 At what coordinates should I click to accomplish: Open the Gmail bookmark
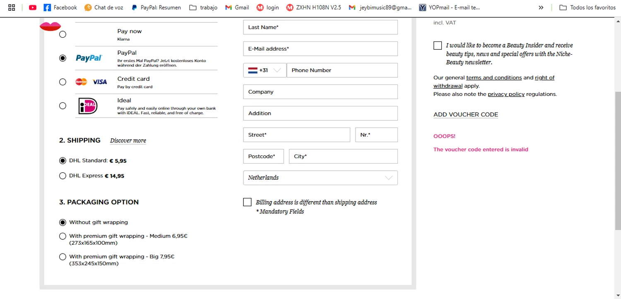point(237,7)
